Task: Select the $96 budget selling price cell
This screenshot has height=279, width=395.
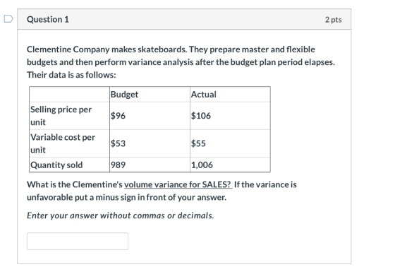Action: click(x=150, y=116)
